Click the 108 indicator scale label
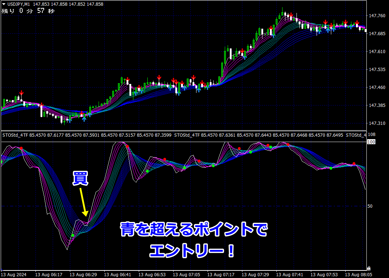389x278 pixels. tap(372, 135)
